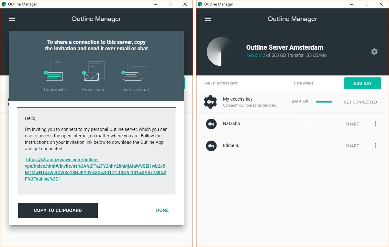Image resolution: width=389 pixels, height=247 pixels.
Task: Open the s3.amazonaws.com invitation link
Action: click(x=95, y=169)
